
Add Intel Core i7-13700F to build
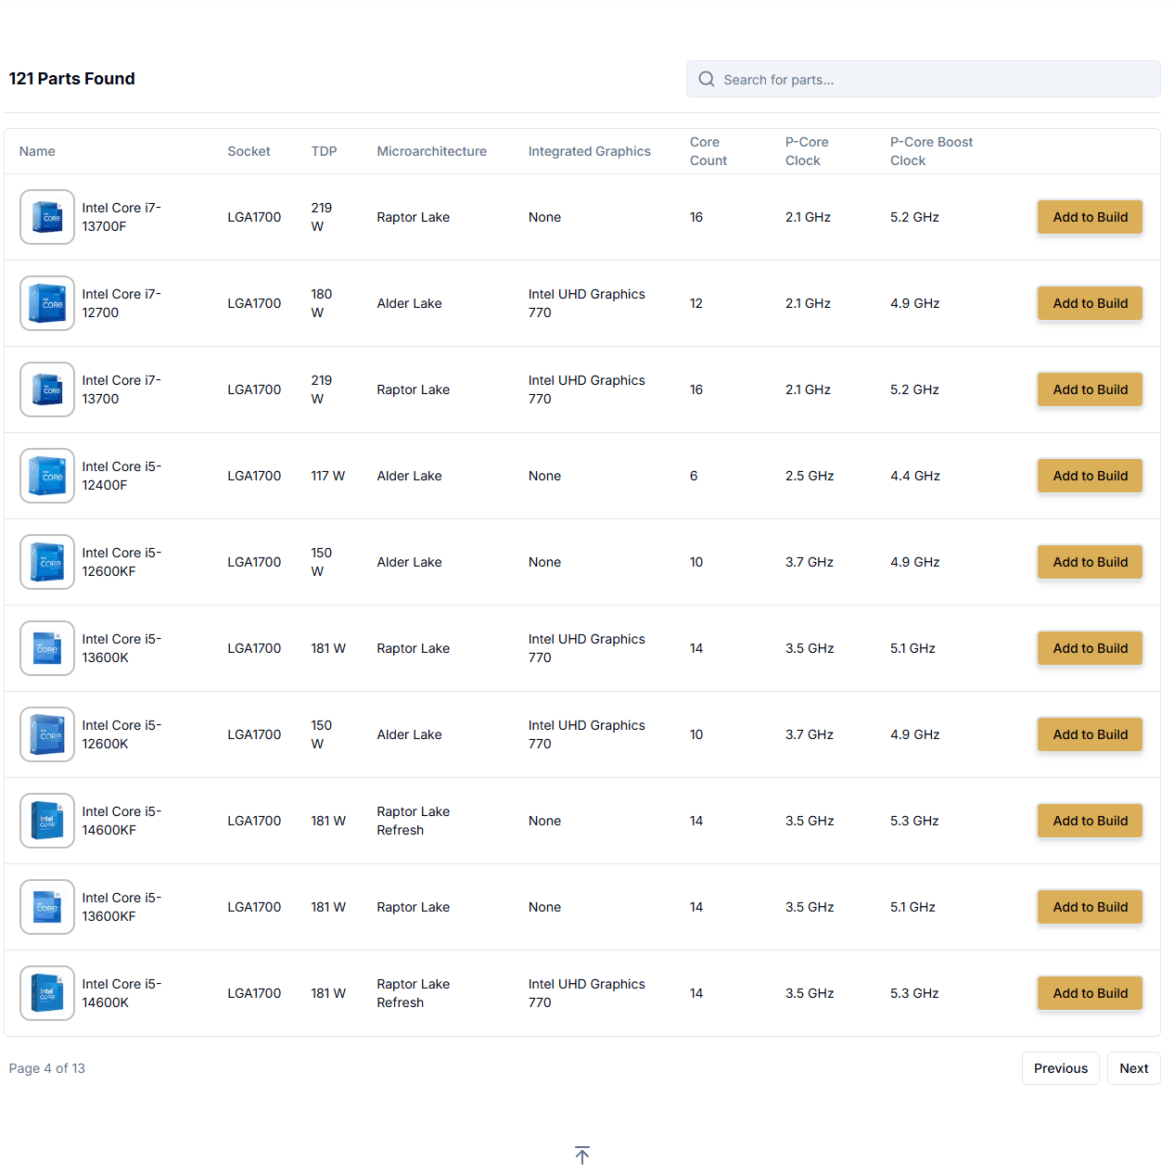pos(1090,217)
